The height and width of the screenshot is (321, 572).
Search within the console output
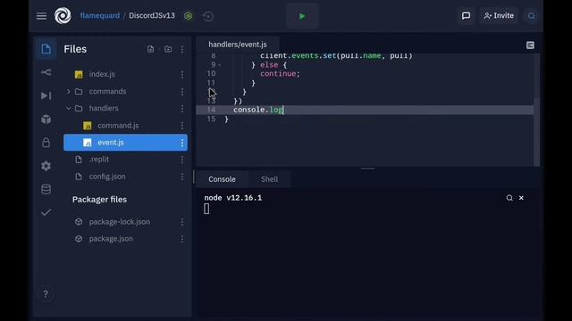tap(509, 198)
